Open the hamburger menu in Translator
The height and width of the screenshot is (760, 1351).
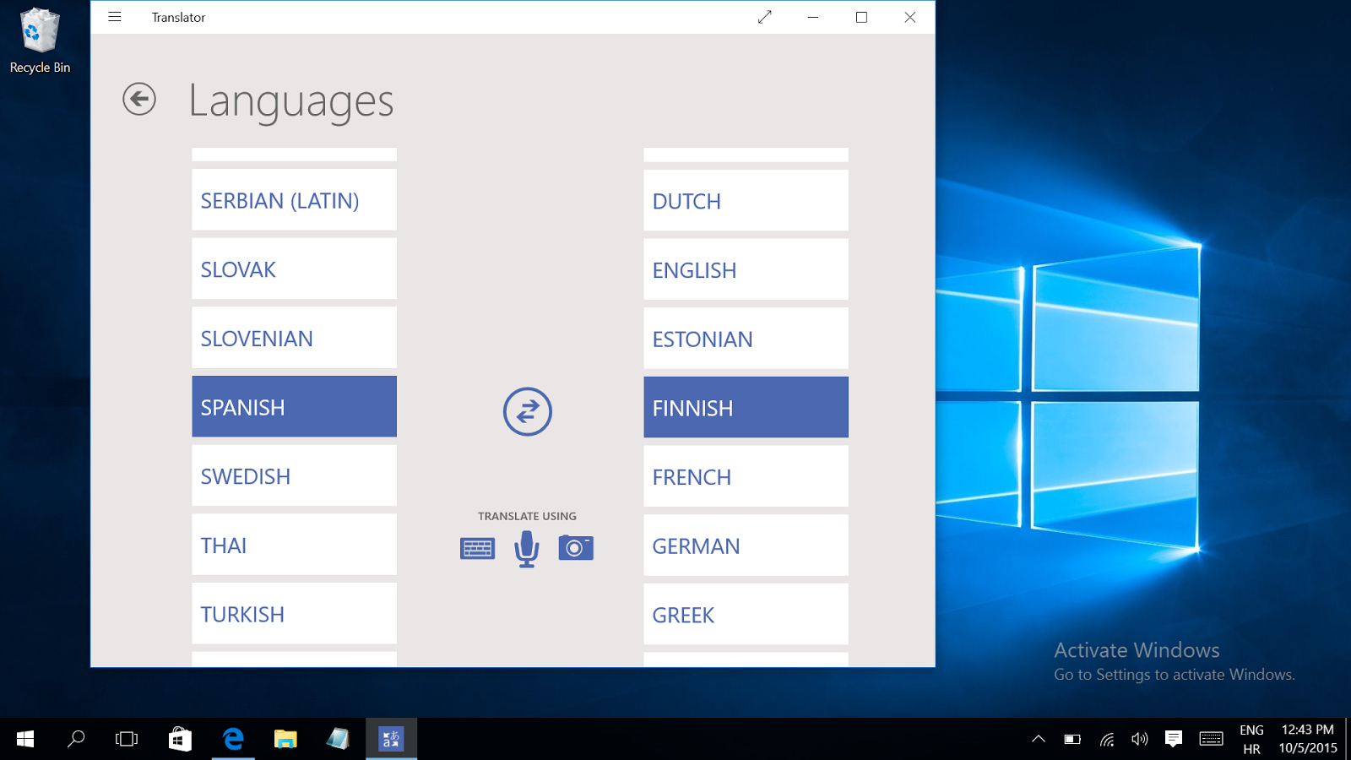[115, 17]
